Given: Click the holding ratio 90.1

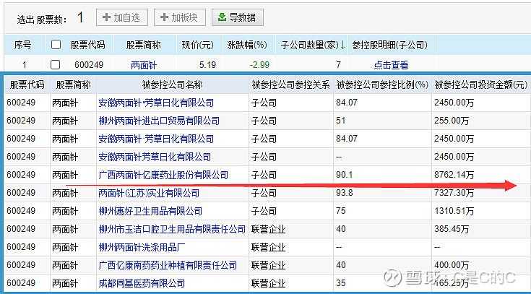Looking at the screenshot, I should [x=345, y=175].
